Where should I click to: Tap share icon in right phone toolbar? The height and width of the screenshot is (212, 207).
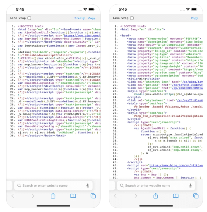156,196
